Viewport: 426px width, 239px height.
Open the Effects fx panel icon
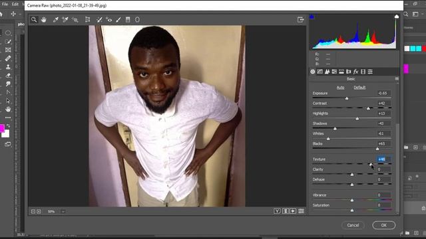(x=355, y=72)
